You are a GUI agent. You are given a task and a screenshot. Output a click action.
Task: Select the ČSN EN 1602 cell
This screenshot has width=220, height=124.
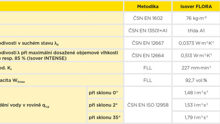tap(148, 18)
